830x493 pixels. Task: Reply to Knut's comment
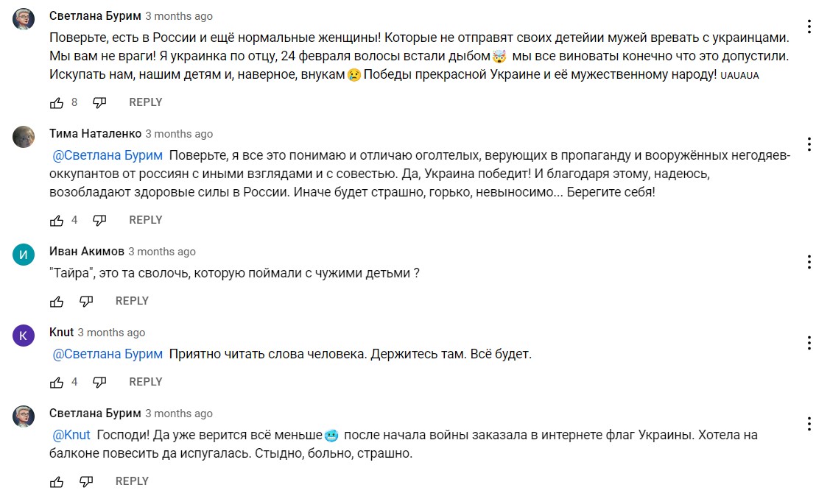(146, 382)
